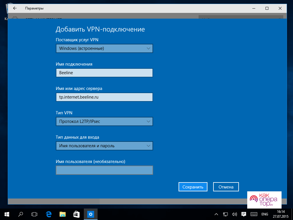The image size is (293, 220).
Task: Open Action Center notifications icon
Action: [x=244, y=214]
